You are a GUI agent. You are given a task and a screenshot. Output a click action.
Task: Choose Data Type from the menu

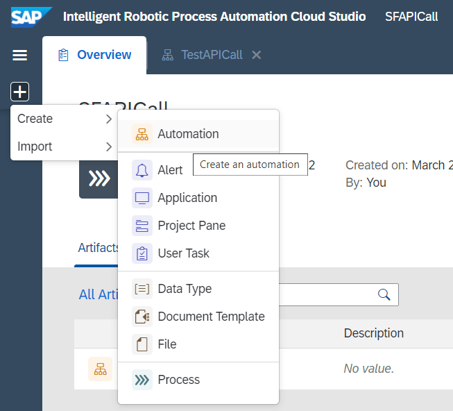click(198, 289)
